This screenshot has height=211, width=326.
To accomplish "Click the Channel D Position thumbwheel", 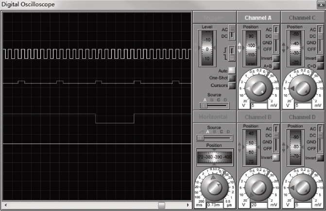I will [295, 147].
